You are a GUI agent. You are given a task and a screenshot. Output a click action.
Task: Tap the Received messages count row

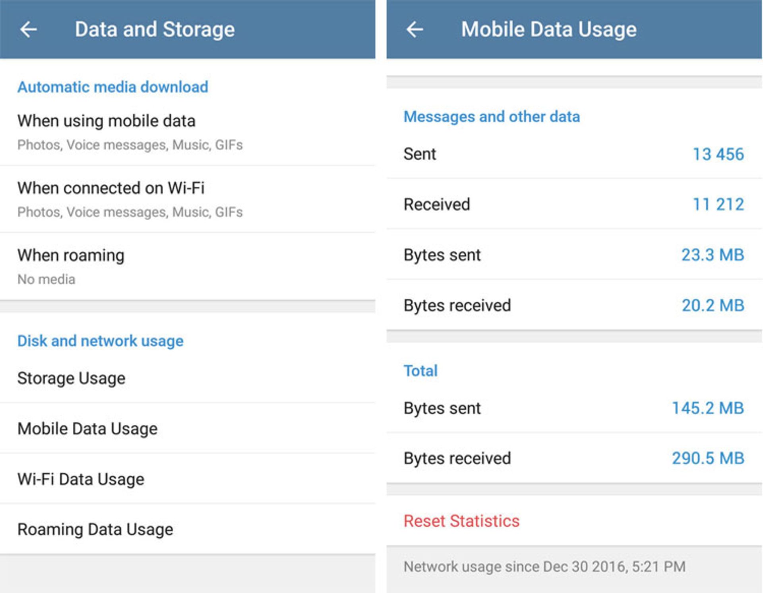pyautogui.click(x=573, y=204)
